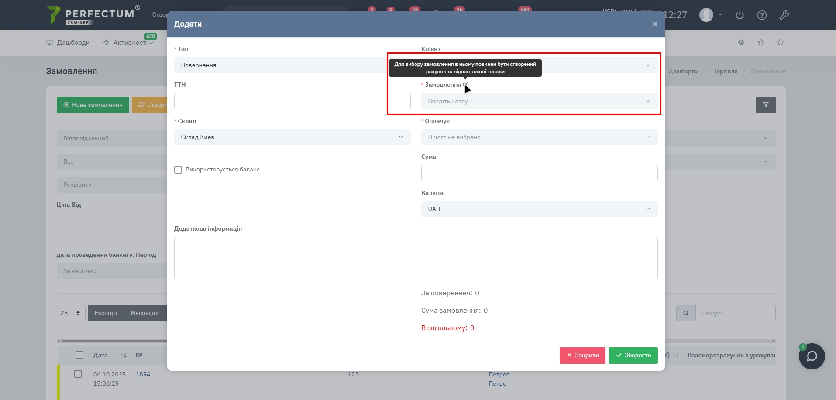Open the help question mark icon
The width and height of the screenshot is (836, 400).
(x=762, y=15)
